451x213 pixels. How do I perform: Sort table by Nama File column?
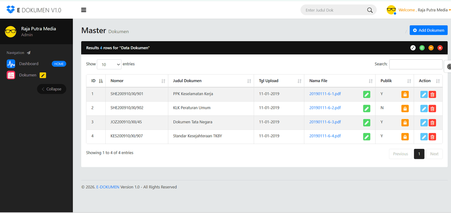pyautogui.click(x=340, y=81)
